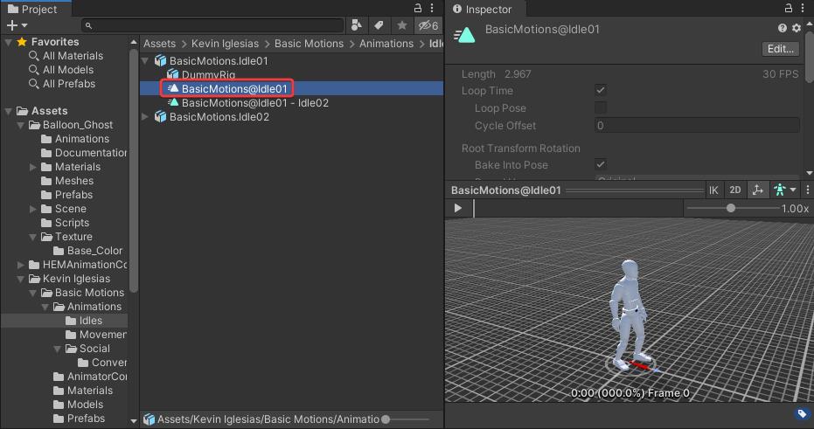Open the preview avatar selection dropdown
The height and width of the screenshot is (429, 814).
pyautogui.click(x=784, y=190)
